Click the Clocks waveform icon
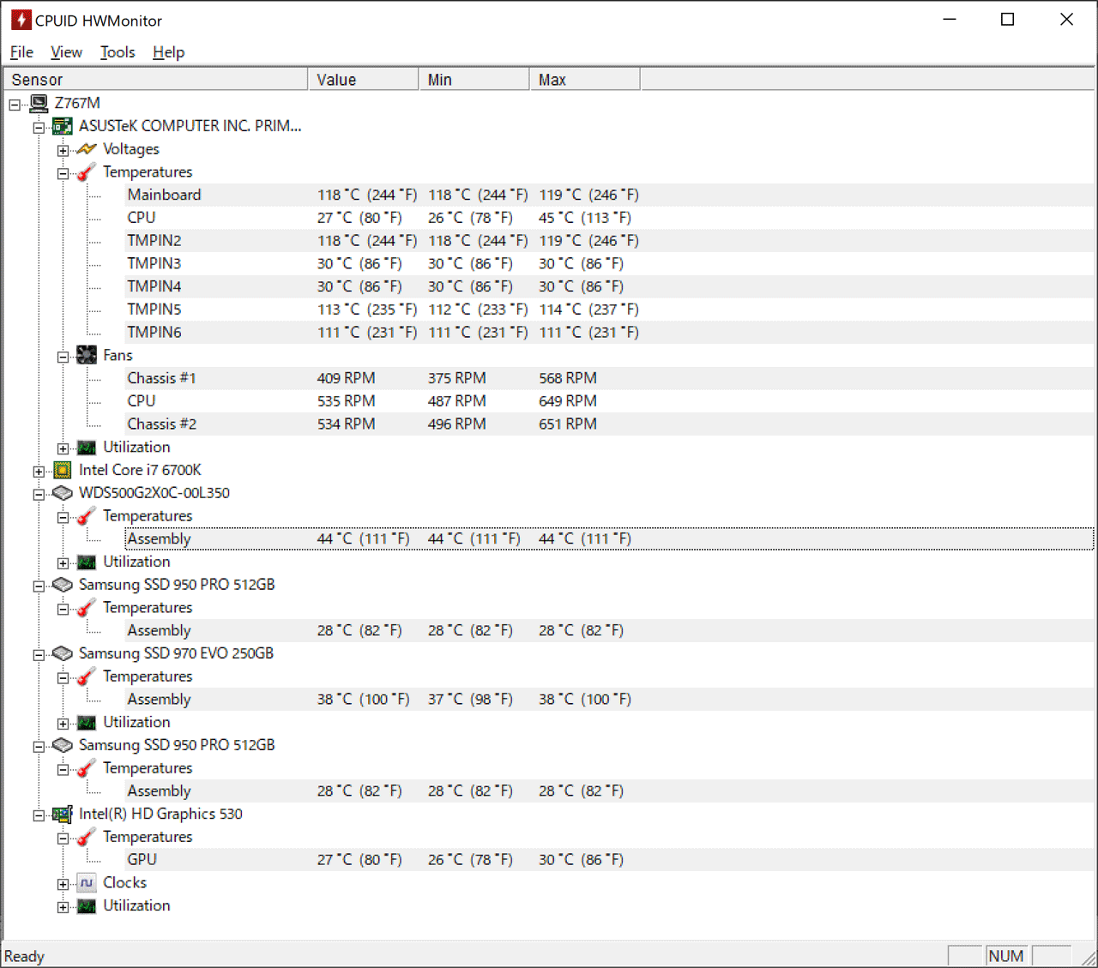This screenshot has height=968, width=1098. pyautogui.click(x=86, y=883)
